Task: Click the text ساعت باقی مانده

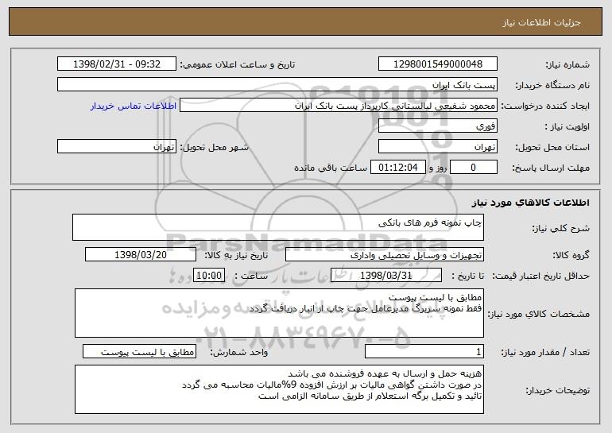Action: click(331, 168)
